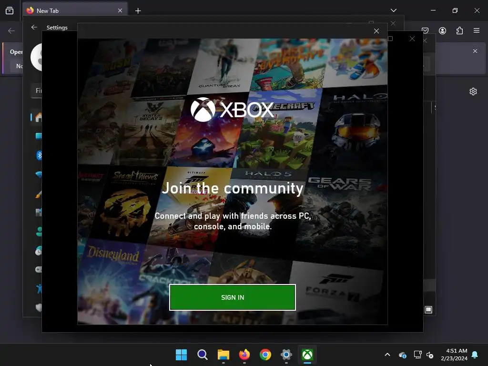Click the Xbox logo
Image resolution: width=488 pixels, height=366 pixels.
(x=232, y=110)
